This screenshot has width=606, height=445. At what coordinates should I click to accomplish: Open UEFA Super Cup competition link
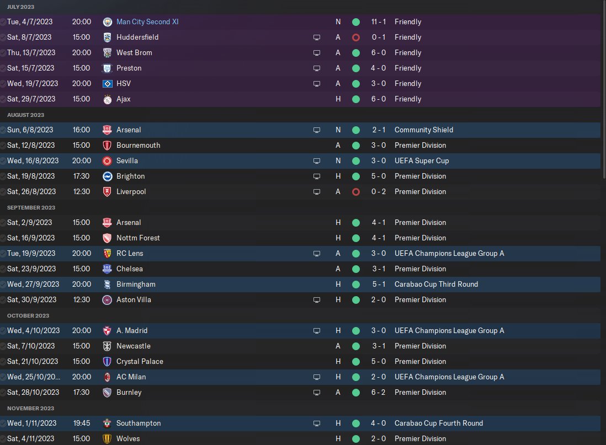click(422, 160)
